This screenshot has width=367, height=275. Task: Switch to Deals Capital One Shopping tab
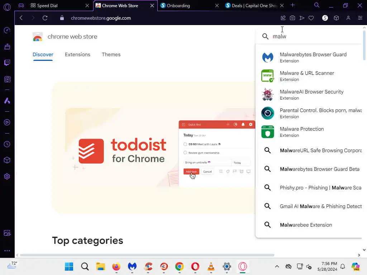tap(254, 6)
